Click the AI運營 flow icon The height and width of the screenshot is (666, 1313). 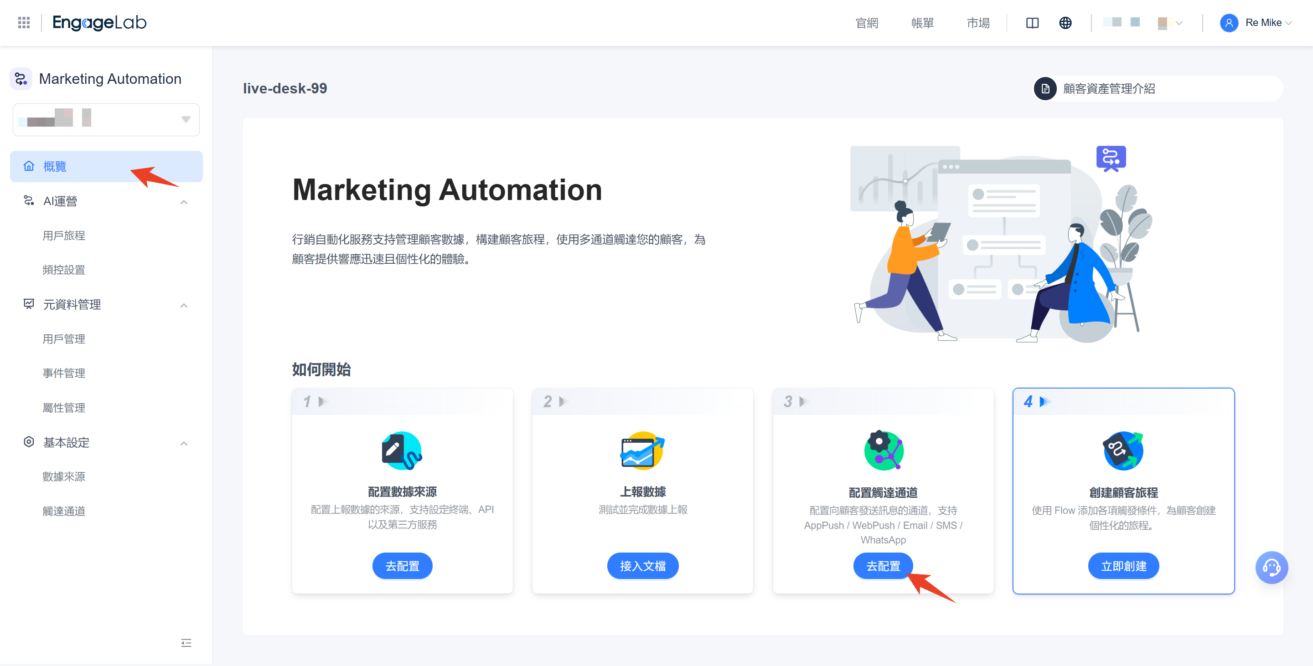[x=29, y=200]
